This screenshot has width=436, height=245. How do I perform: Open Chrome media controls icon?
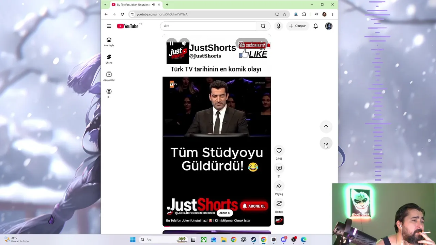[316, 14]
